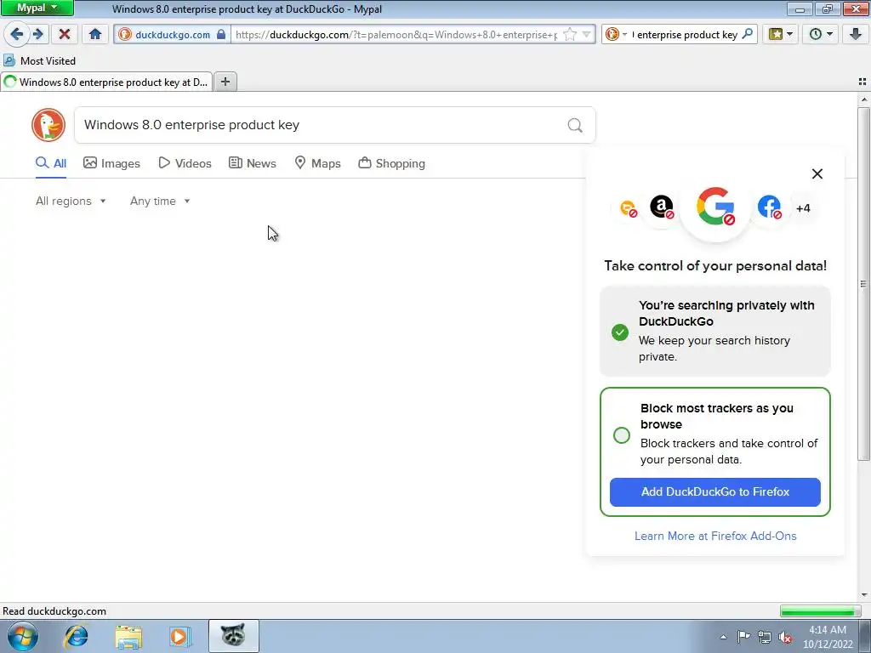Go back using the back arrow

coord(17,34)
